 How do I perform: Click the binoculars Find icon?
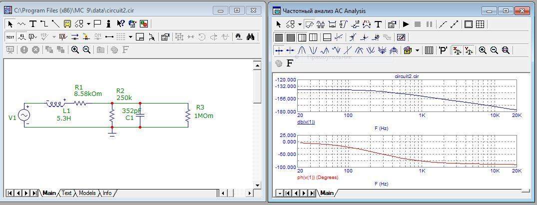[x=251, y=36]
